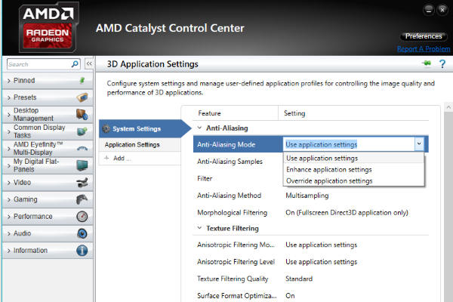Click the My Digital Flat-Panels monitor icon
The image size is (453, 302).
pos(82,165)
